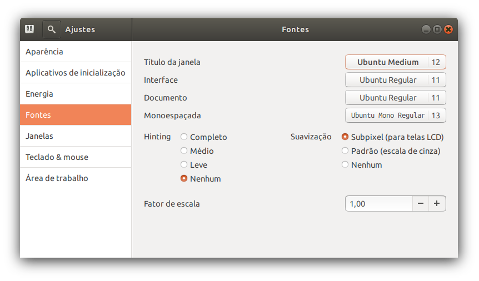Decrease scale factor with minus button
The width and height of the screenshot is (479, 281).
pos(421,204)
